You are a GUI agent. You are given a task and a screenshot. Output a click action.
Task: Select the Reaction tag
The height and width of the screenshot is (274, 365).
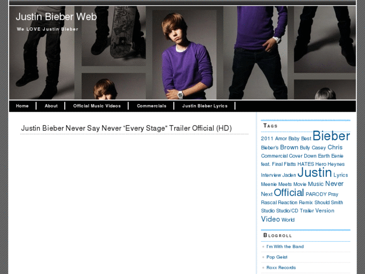tap(288, 203)
